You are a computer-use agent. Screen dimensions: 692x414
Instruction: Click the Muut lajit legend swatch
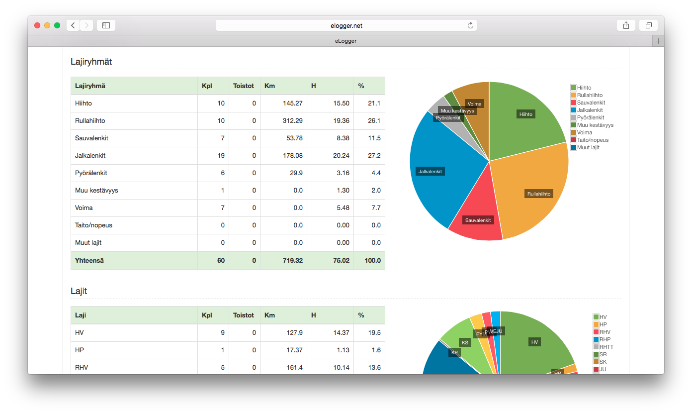(574, 147)
